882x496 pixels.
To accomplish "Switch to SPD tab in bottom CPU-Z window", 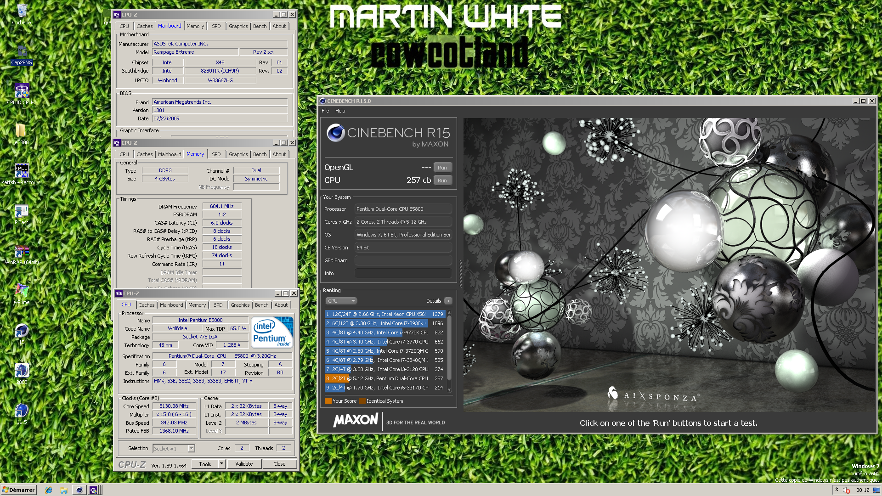I will coord(218,305).
